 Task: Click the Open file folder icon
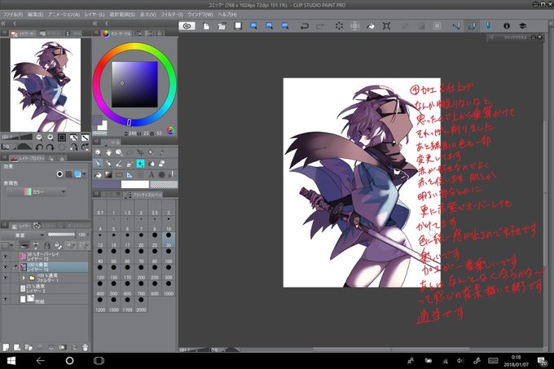(222, 26)
